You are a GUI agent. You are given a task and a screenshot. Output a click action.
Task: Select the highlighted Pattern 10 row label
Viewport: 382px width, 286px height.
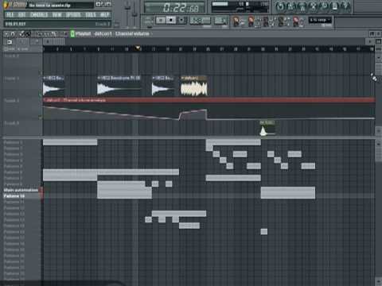14,196
